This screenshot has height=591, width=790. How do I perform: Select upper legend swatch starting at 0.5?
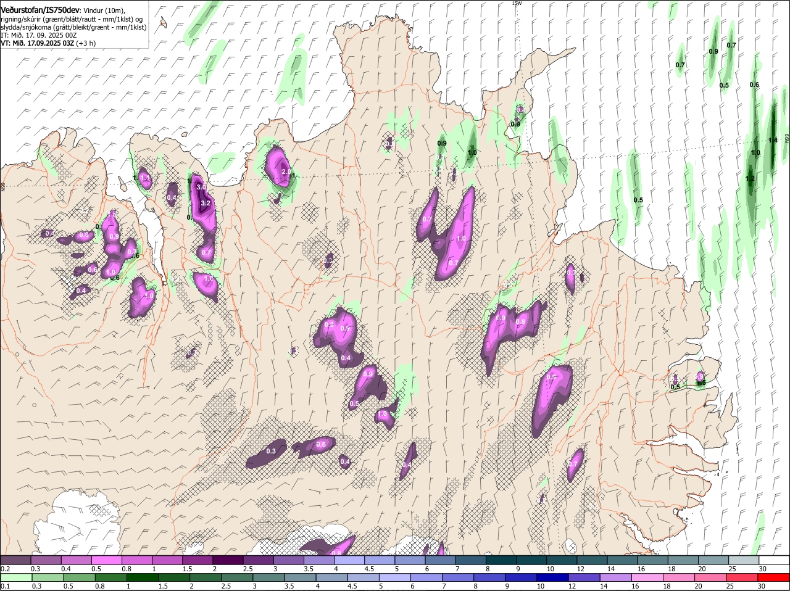pyautogui.click(x=106, y=560)
